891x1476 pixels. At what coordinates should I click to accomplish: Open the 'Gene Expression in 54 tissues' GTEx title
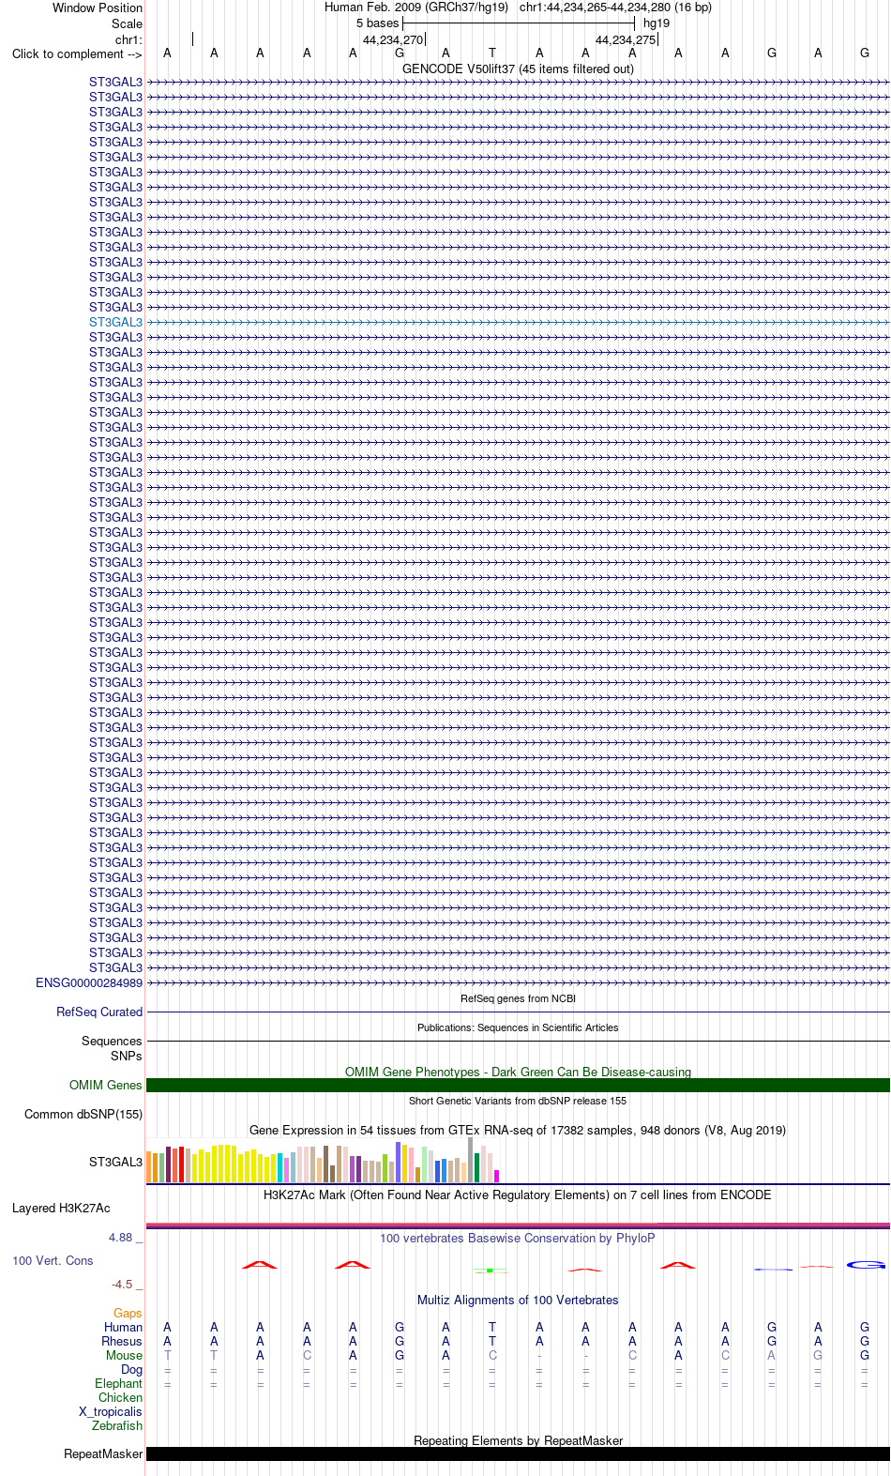pyautogui.click(x=518, y=1130)
